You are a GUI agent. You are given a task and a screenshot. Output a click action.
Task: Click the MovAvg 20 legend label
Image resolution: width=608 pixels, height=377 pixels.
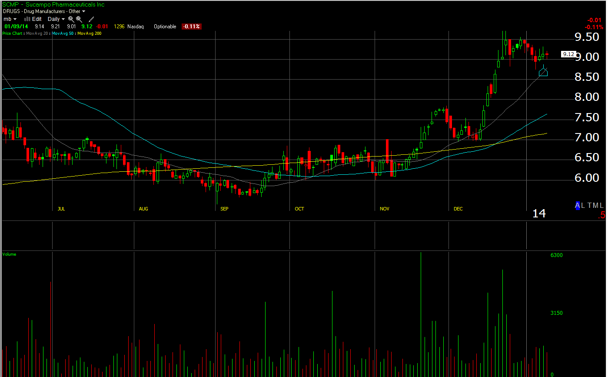click(37, 33)
